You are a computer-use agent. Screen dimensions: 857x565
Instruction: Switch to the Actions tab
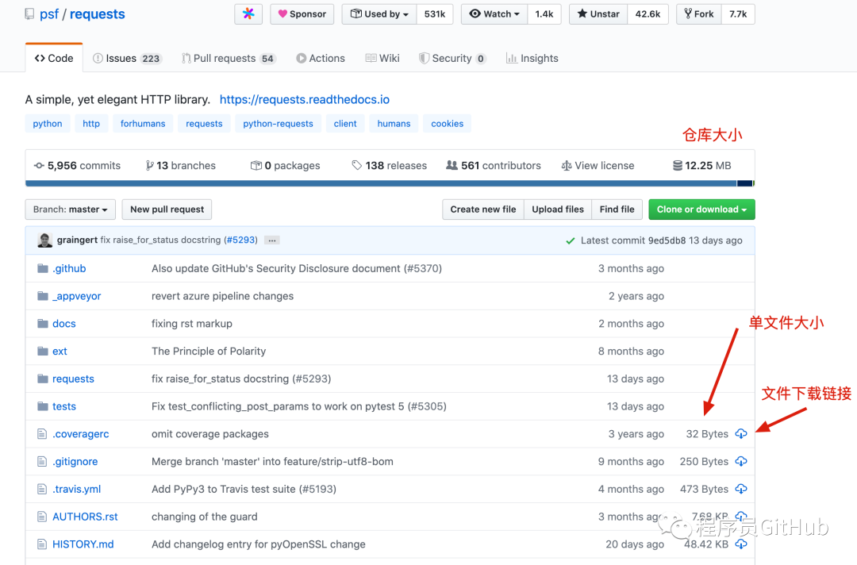(x=321, y=59)
